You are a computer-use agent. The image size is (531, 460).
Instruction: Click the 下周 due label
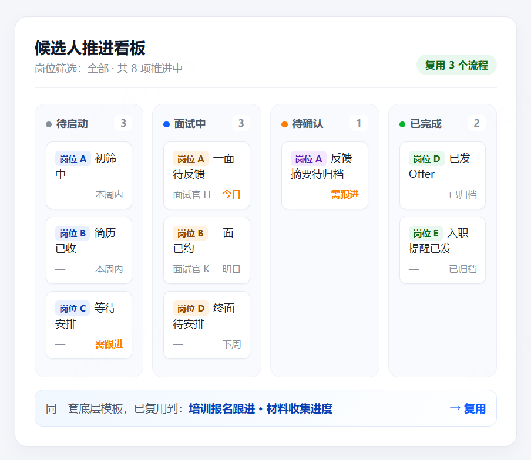(x=231, y=344)
